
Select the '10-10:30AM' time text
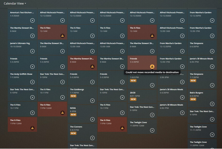click(16, 46)
